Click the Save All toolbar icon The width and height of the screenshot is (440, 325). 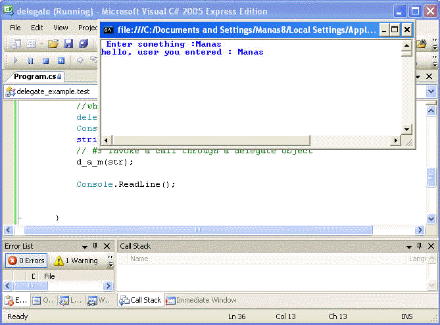(x=84, y=43)
